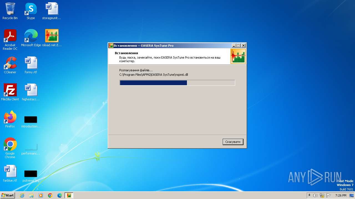Screen dimensions: 355x199
Task: Launch the Firefox desktop shortcut
Action: [x=10, y=119]
